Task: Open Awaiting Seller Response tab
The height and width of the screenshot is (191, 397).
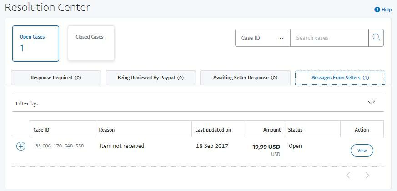Action: pos(246,78)
